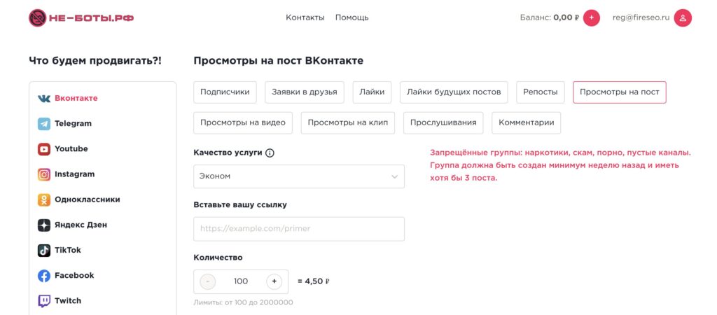
Task: Open the Контакты link in header
Action: (x=305, y=17)
